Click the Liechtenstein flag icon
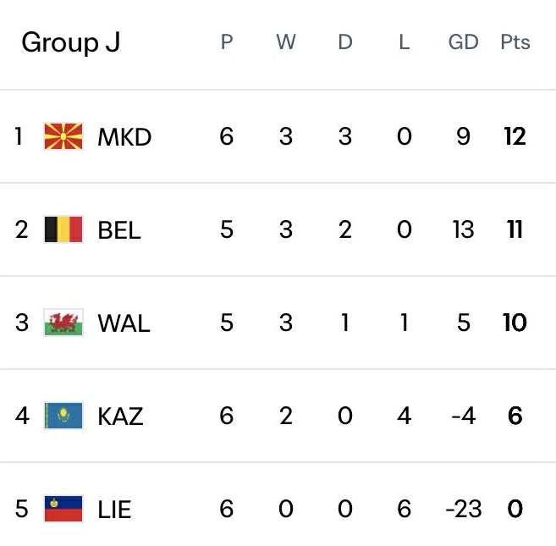 point(63,509)
